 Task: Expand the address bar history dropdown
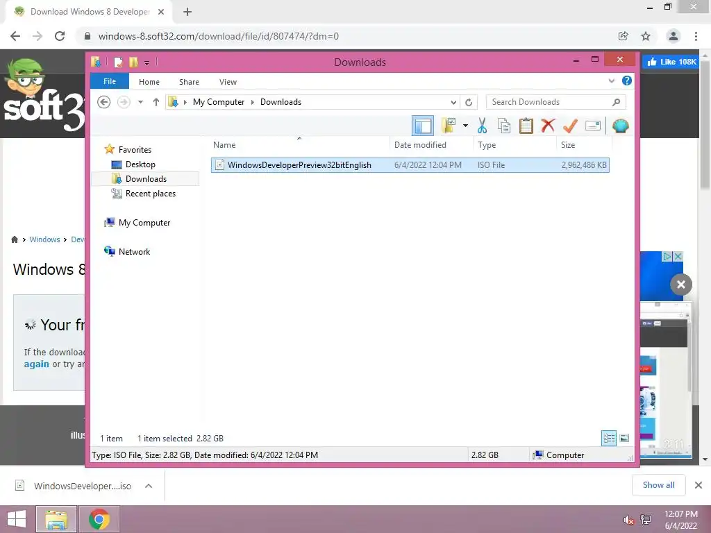[453, 103]
